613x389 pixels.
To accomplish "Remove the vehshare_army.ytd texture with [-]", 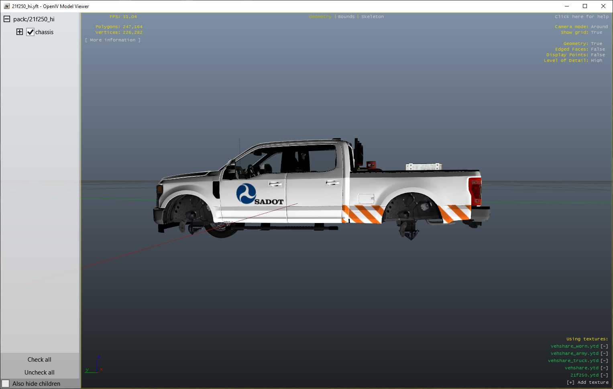I will 604,354.
